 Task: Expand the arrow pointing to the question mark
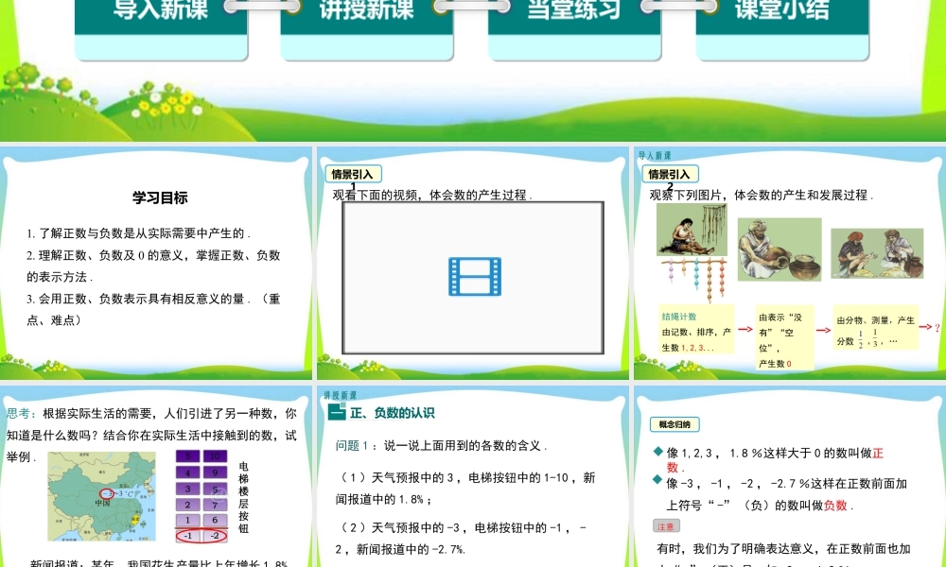click(x=924, y=327)
